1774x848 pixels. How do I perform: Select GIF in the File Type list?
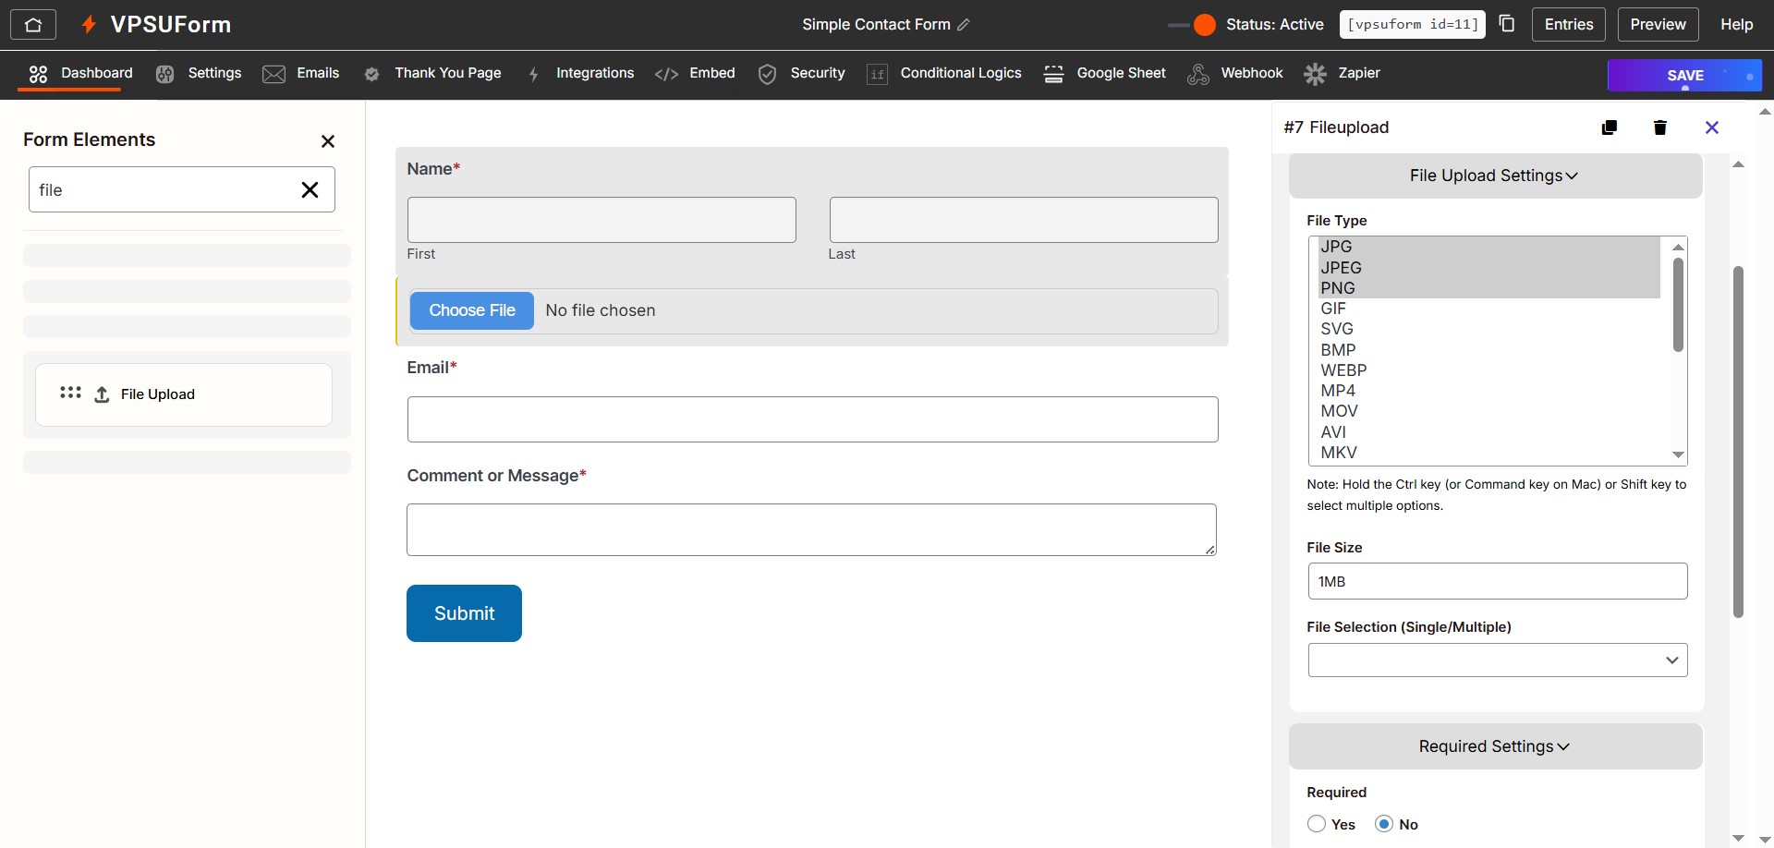coord(1334,308)
